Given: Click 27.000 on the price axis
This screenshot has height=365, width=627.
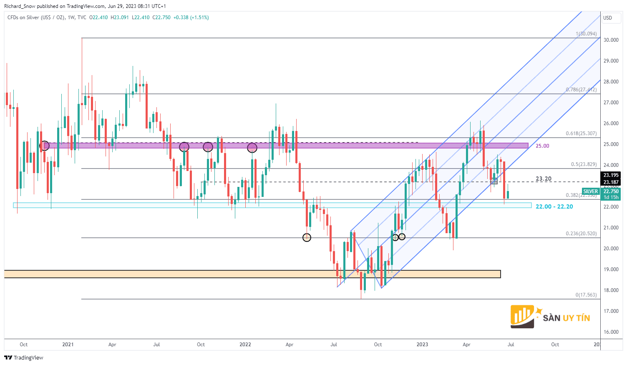Looking at the screenshot, I should tap(611, 103).
